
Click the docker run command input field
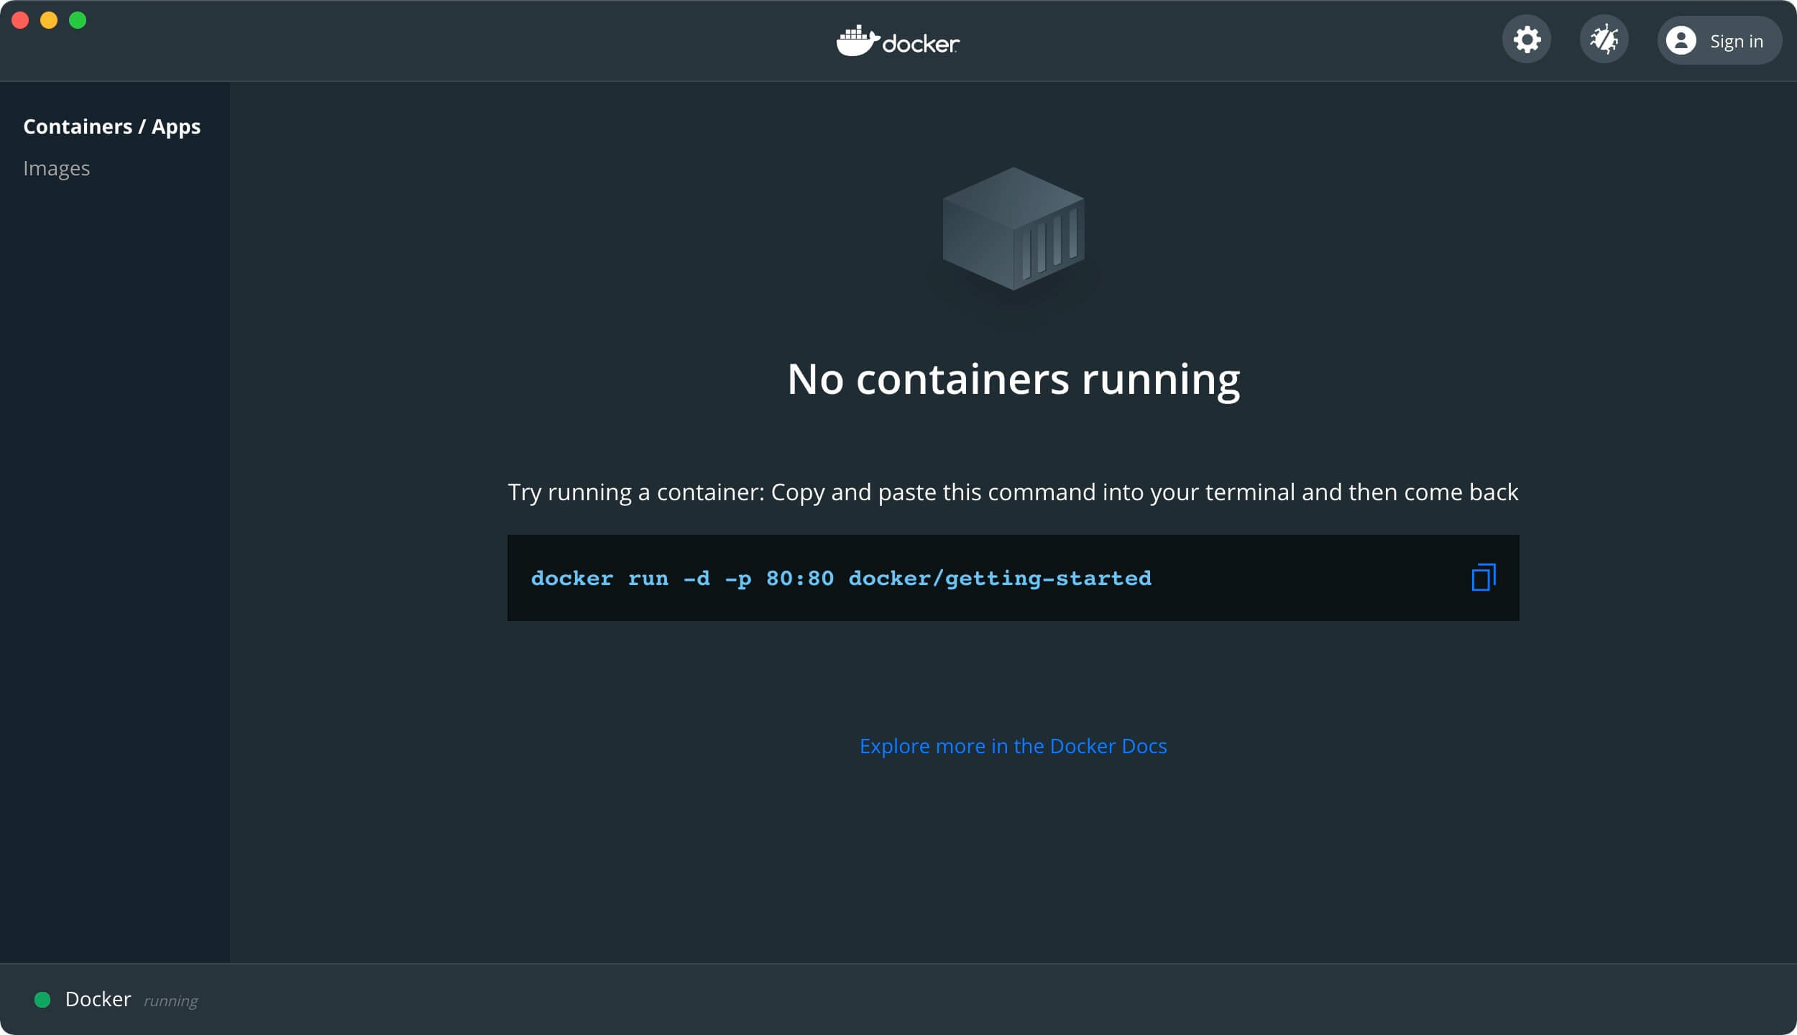pos(1012,577)
